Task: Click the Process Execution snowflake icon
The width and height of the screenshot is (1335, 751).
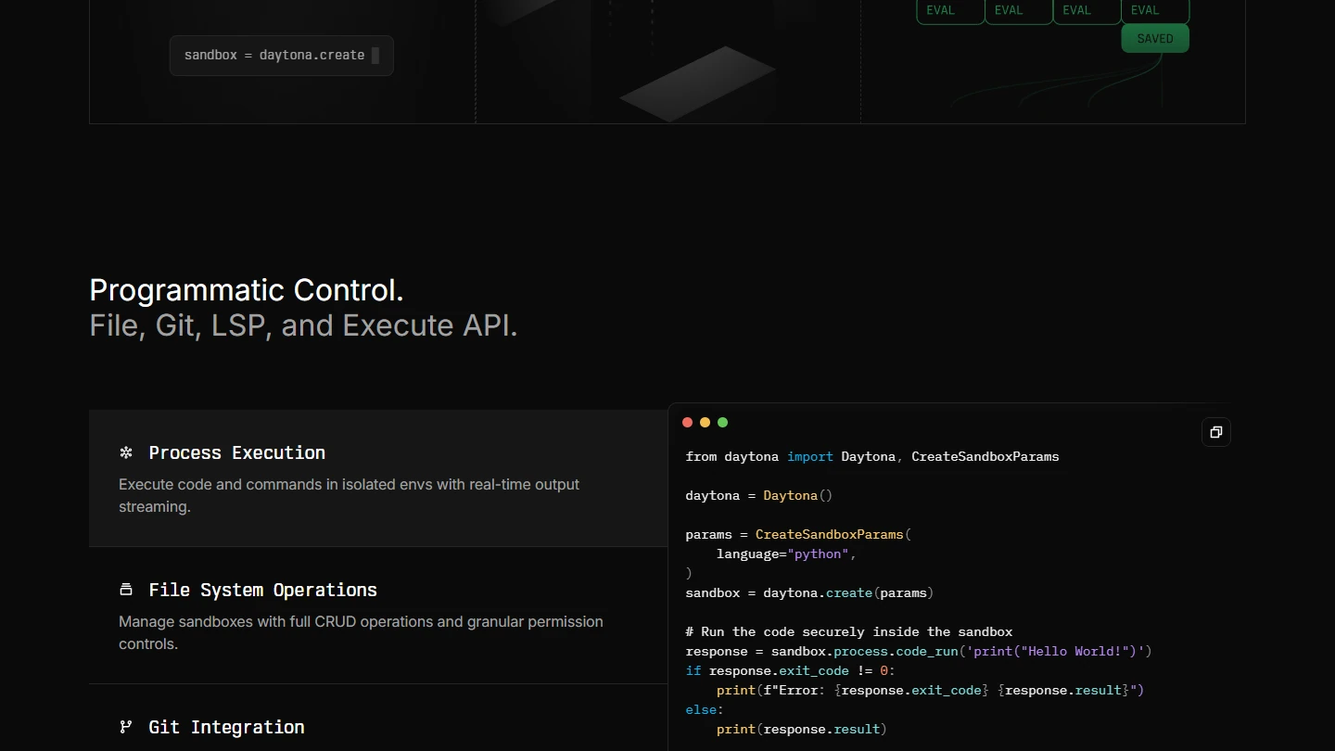Action: pyautogui.click(x=126, y=452)
